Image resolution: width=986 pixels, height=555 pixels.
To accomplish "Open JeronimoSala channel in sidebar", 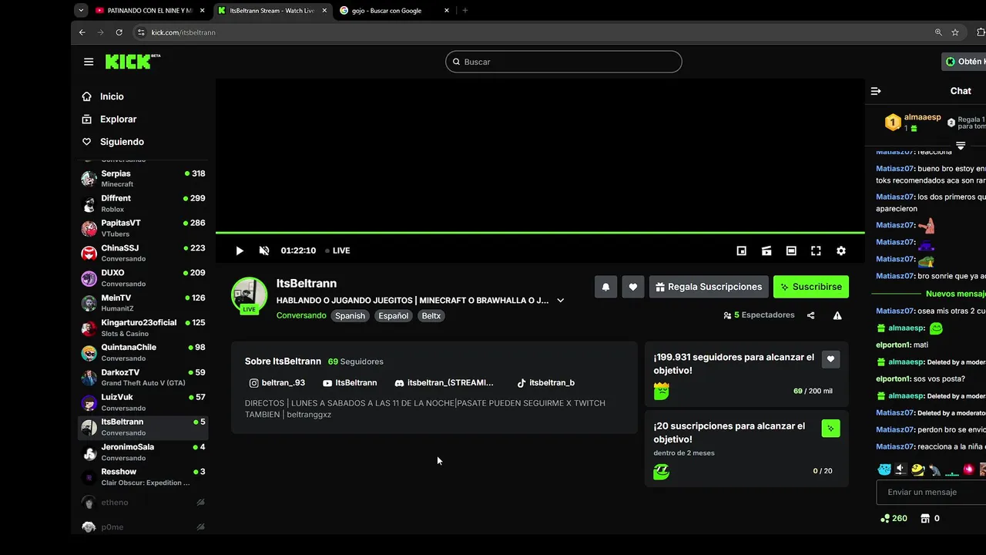I will (143, 452).
